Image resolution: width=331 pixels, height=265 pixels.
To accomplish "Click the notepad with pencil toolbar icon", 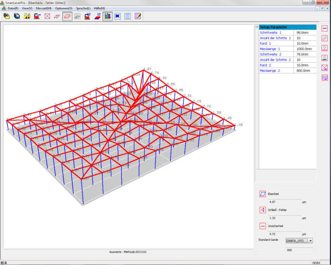I will (138, 16).
